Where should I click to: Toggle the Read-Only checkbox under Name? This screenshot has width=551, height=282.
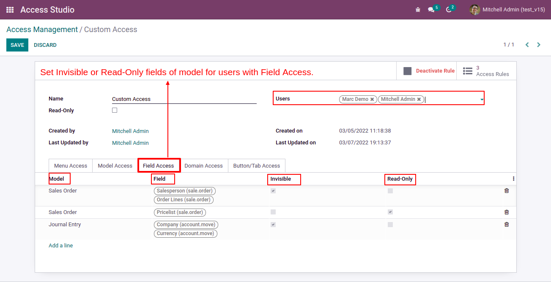pos(115,110)
